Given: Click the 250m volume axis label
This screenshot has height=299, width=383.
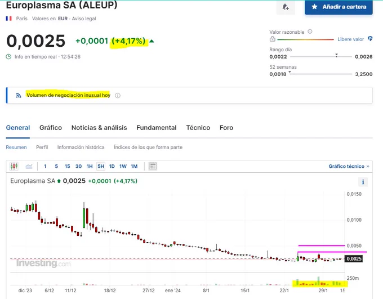Looking at the screenshot, I should [x=353, y=278].
